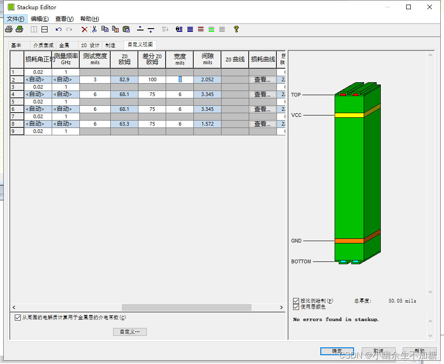Viewport: 444px width, 364px height.
Task: Click the green striped layers icon
Action: coord(211,29)
